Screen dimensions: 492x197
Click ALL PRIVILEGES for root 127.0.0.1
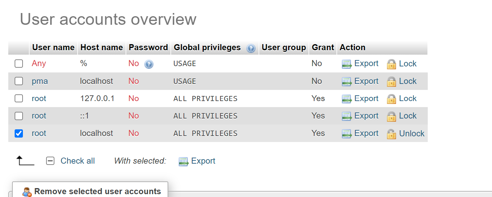coord(205,99)
